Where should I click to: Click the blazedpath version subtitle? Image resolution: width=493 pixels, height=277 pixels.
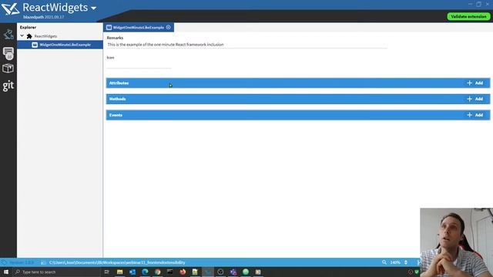tap(43, 17)
